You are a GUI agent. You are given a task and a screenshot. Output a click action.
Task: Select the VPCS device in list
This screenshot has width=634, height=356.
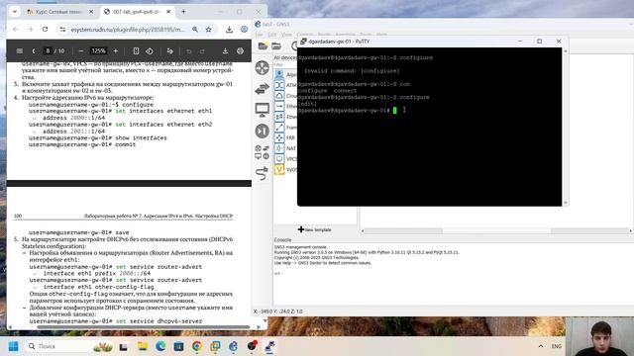coord(285,158)
